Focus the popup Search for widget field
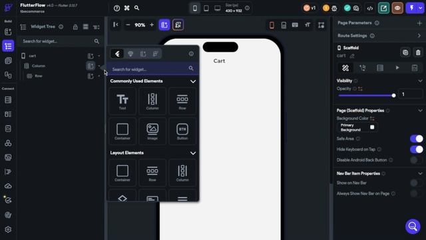Screen dimensions: 426x240 [152, 69]
